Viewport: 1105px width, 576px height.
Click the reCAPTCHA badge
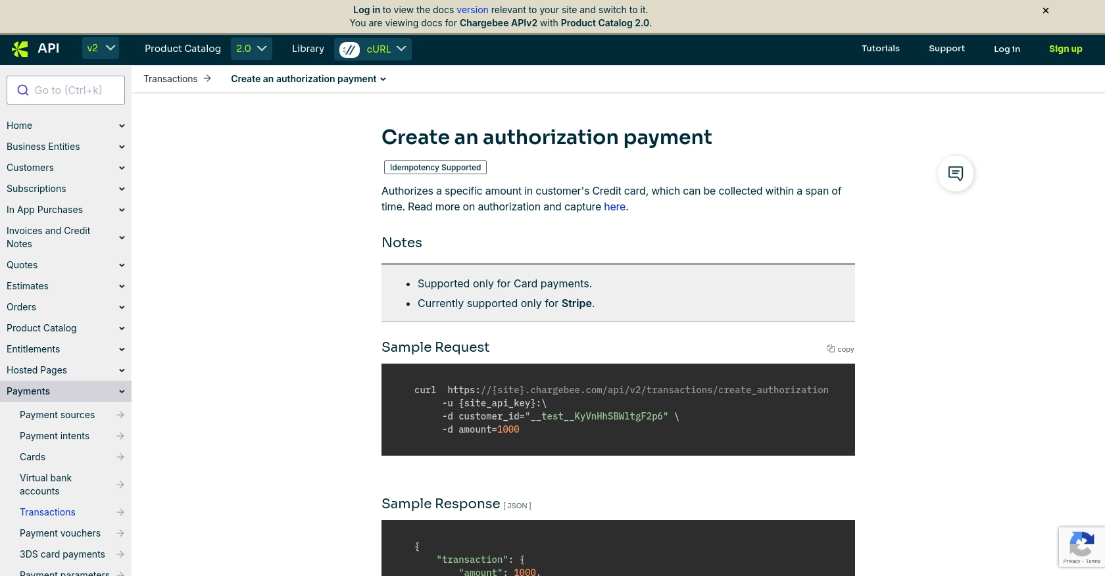click(x=1081, y=547)
